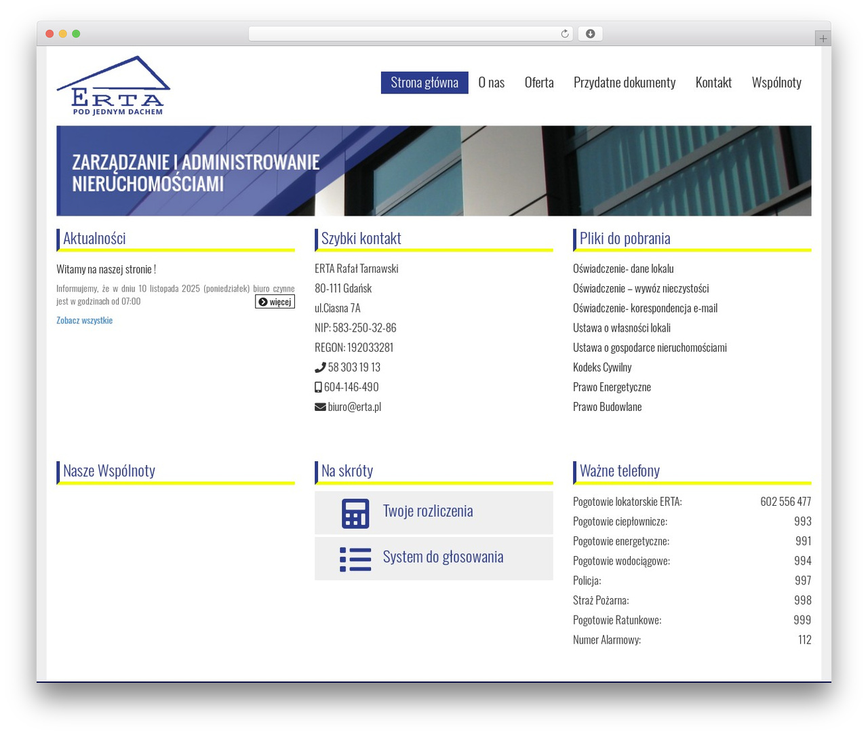
Task: Click the mobile phone icon
Action: click(x=318, y=387)
